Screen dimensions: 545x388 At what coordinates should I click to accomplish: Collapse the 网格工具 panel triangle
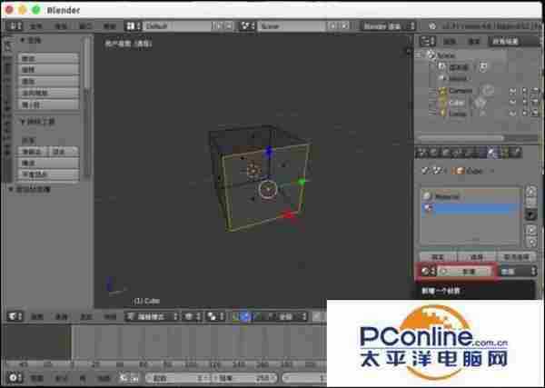(23, 122)
